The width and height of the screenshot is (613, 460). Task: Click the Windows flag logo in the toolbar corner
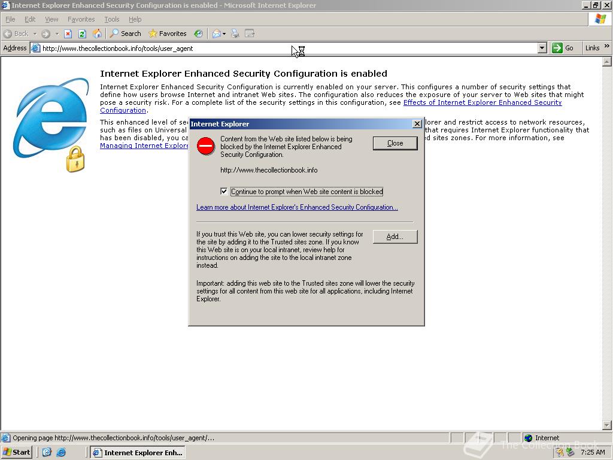[x=600, y=19]
